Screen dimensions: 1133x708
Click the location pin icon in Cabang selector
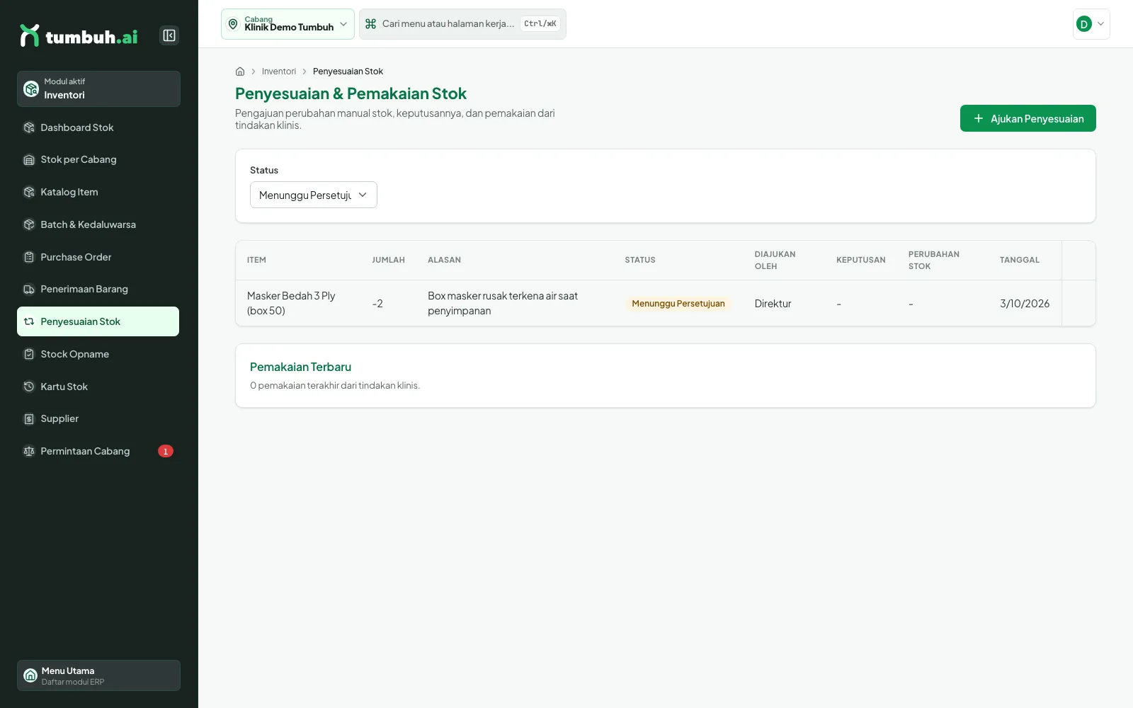pyautogui.click(x=233, y=24)
